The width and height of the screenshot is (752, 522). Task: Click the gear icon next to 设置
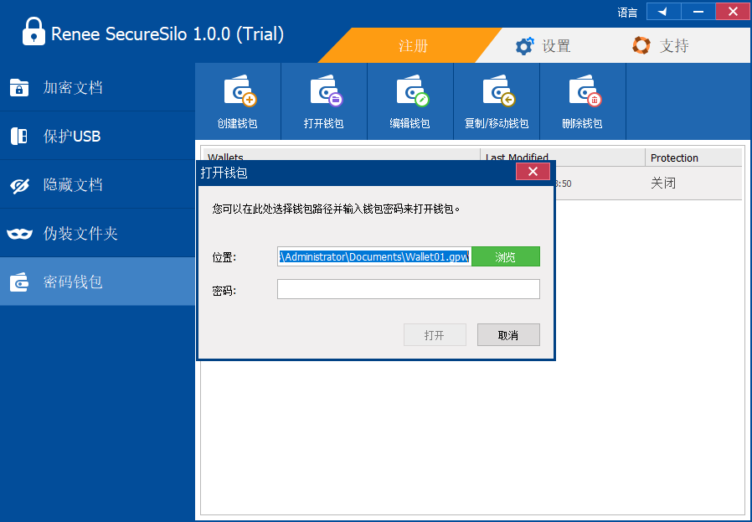[524, 46]
